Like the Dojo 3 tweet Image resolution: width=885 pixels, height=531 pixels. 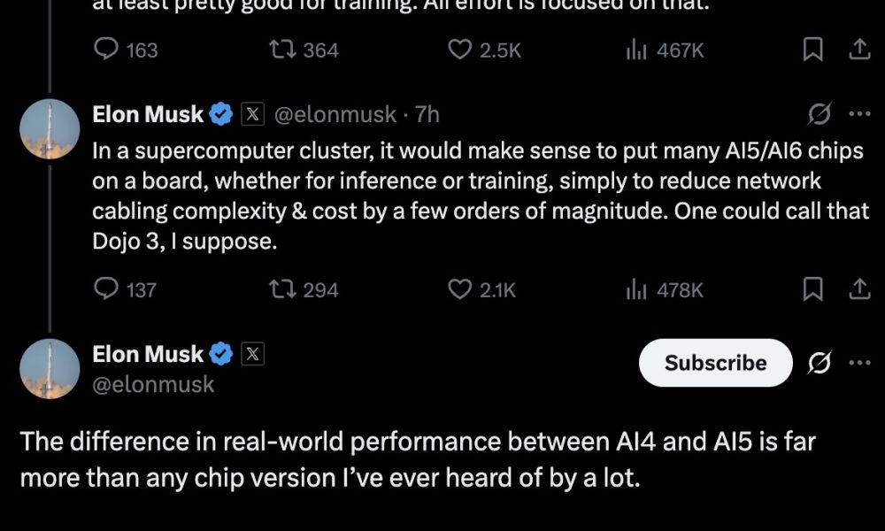(x=459, y=289)
